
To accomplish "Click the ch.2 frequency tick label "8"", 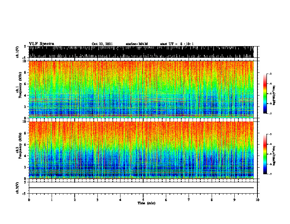I will click(26, 133).
